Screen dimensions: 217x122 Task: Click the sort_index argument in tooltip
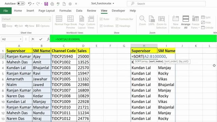point(156,61)
